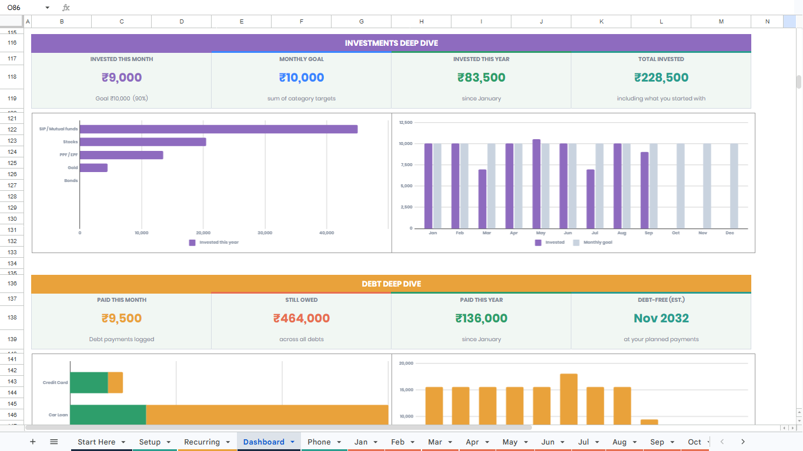Screen dimensions: 803x451
Task: Open Setup tab dropdown arrow
Action: point(169,442)
